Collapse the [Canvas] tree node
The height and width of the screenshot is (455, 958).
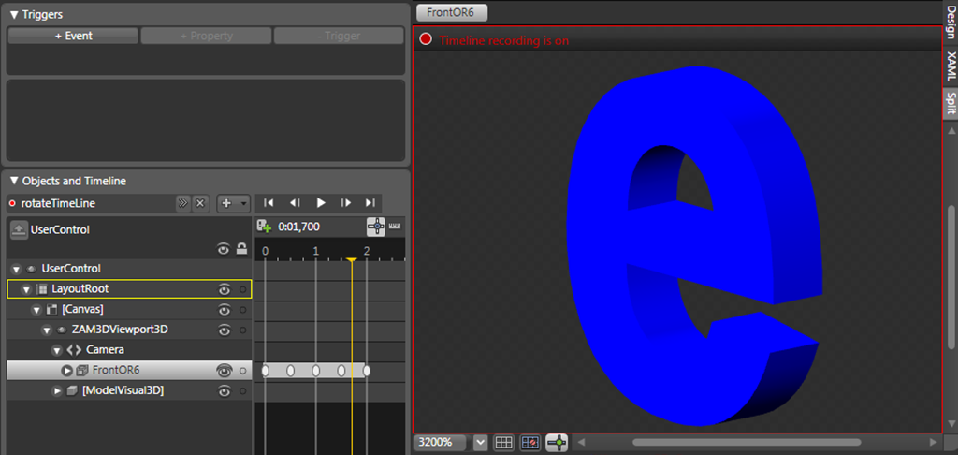tap(36, 310)
